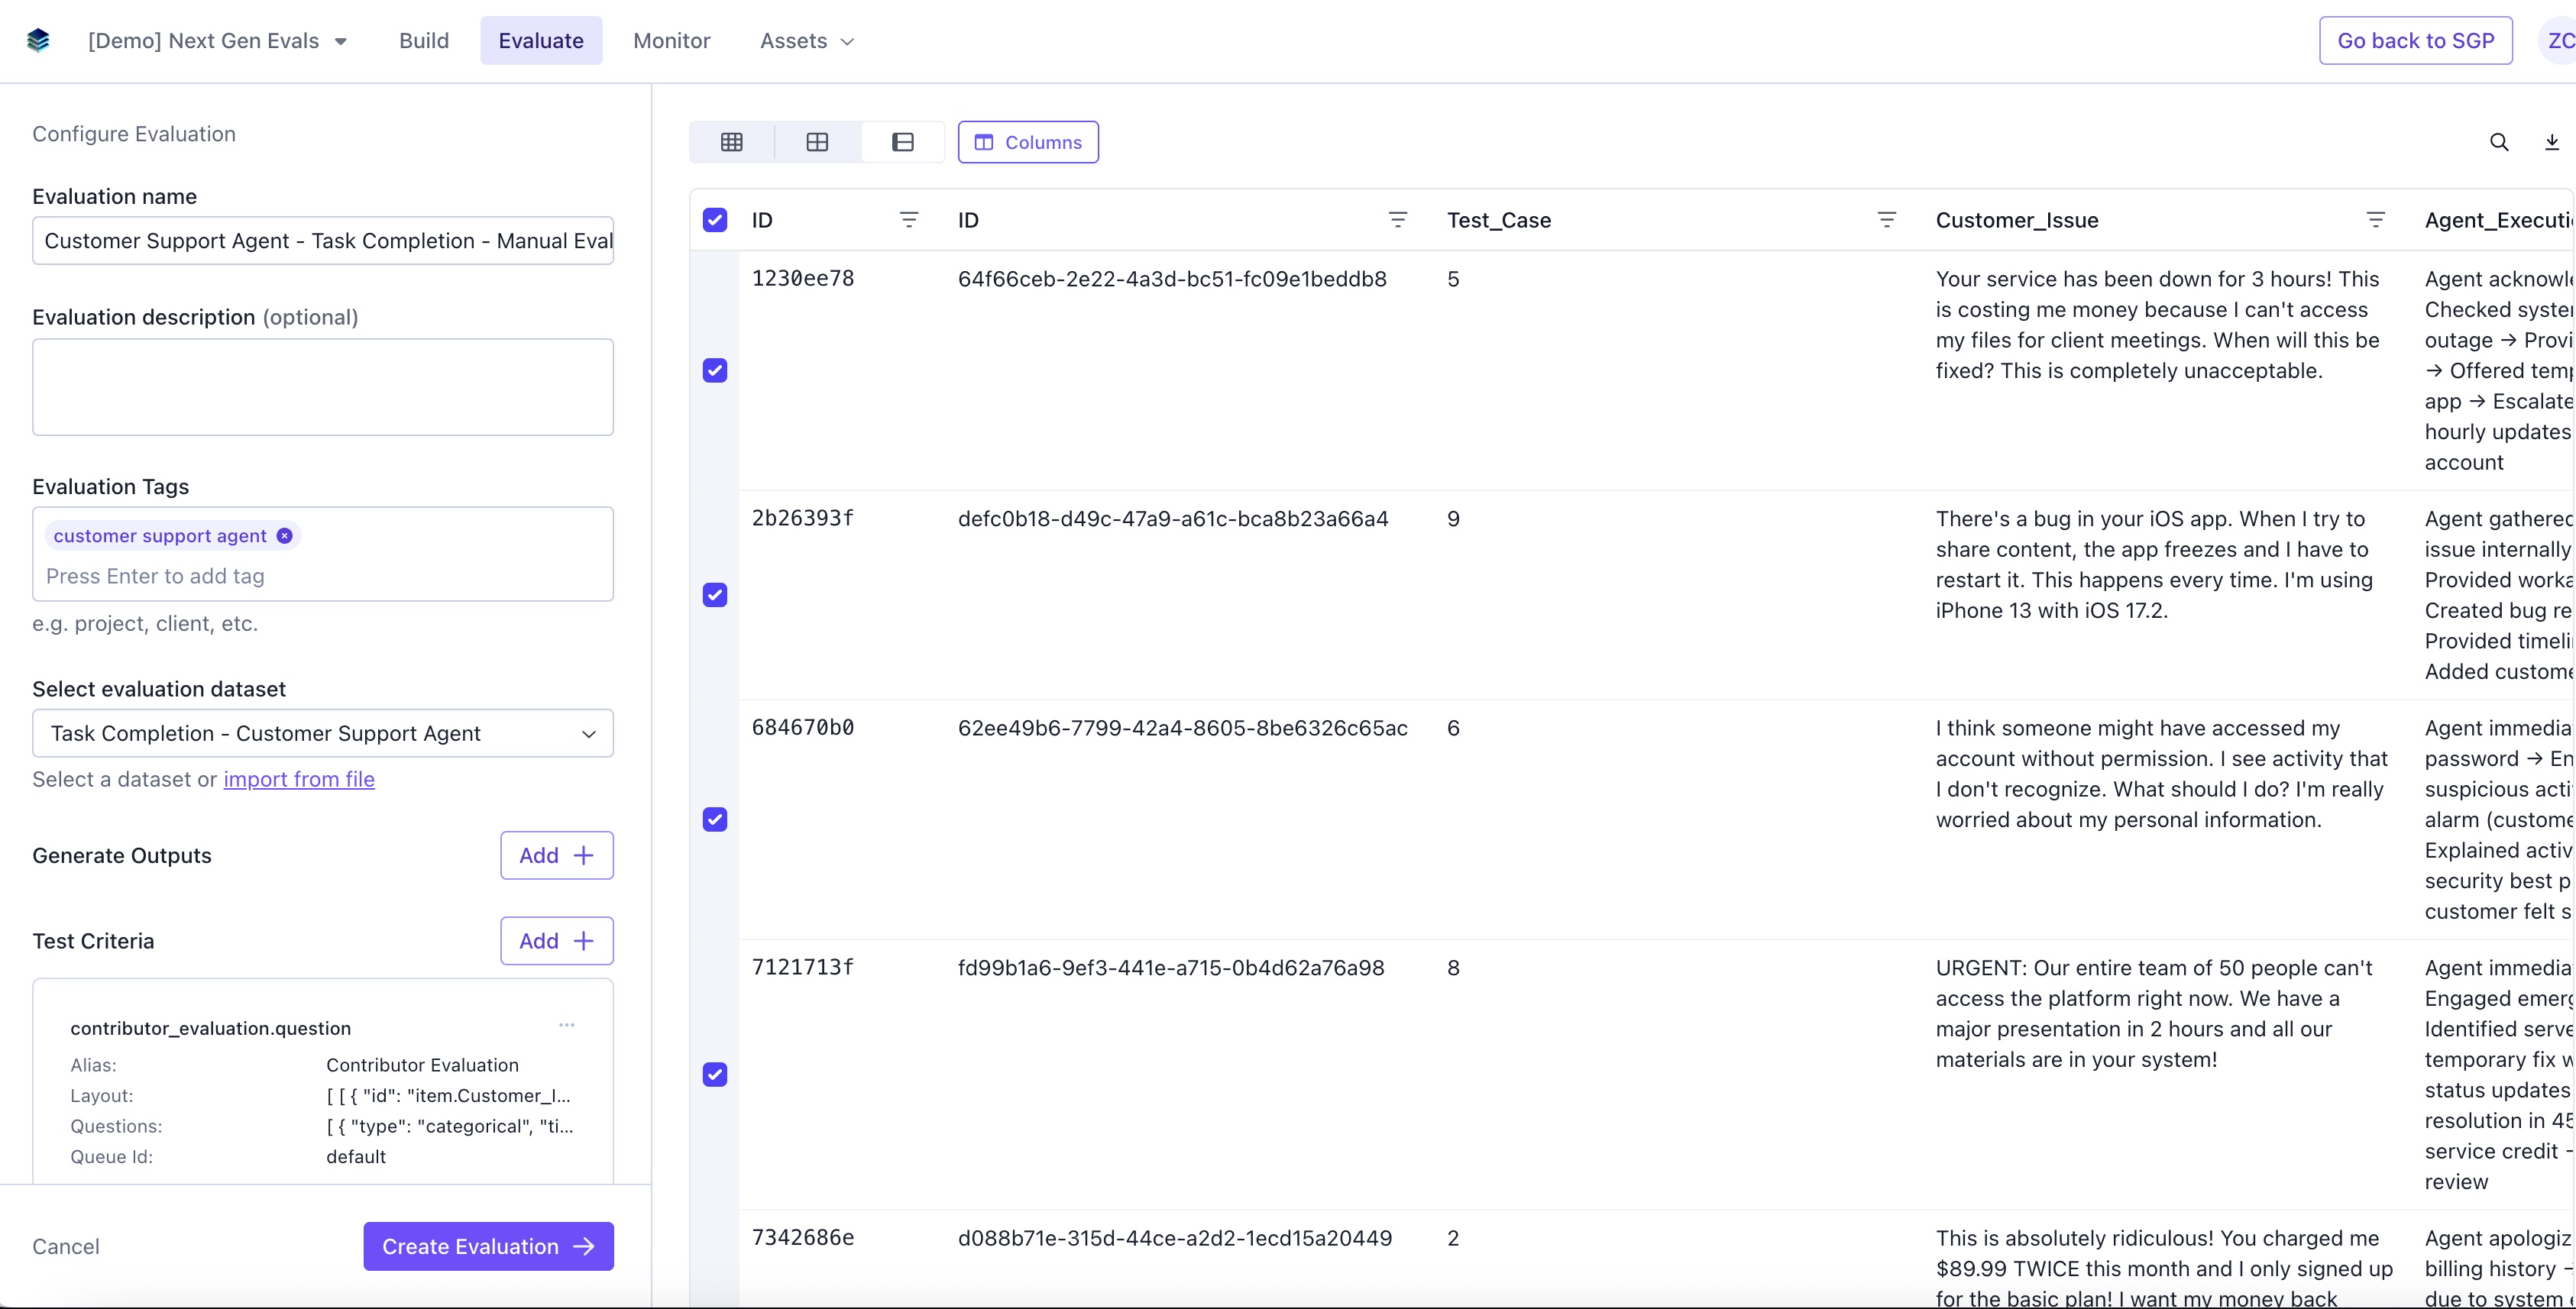Click UUID fd99b1a6-9ef3-441e-a715-0b4d62a76a98
Viewport: 2576px width, 1309px height.
(x=1171, y=968)
